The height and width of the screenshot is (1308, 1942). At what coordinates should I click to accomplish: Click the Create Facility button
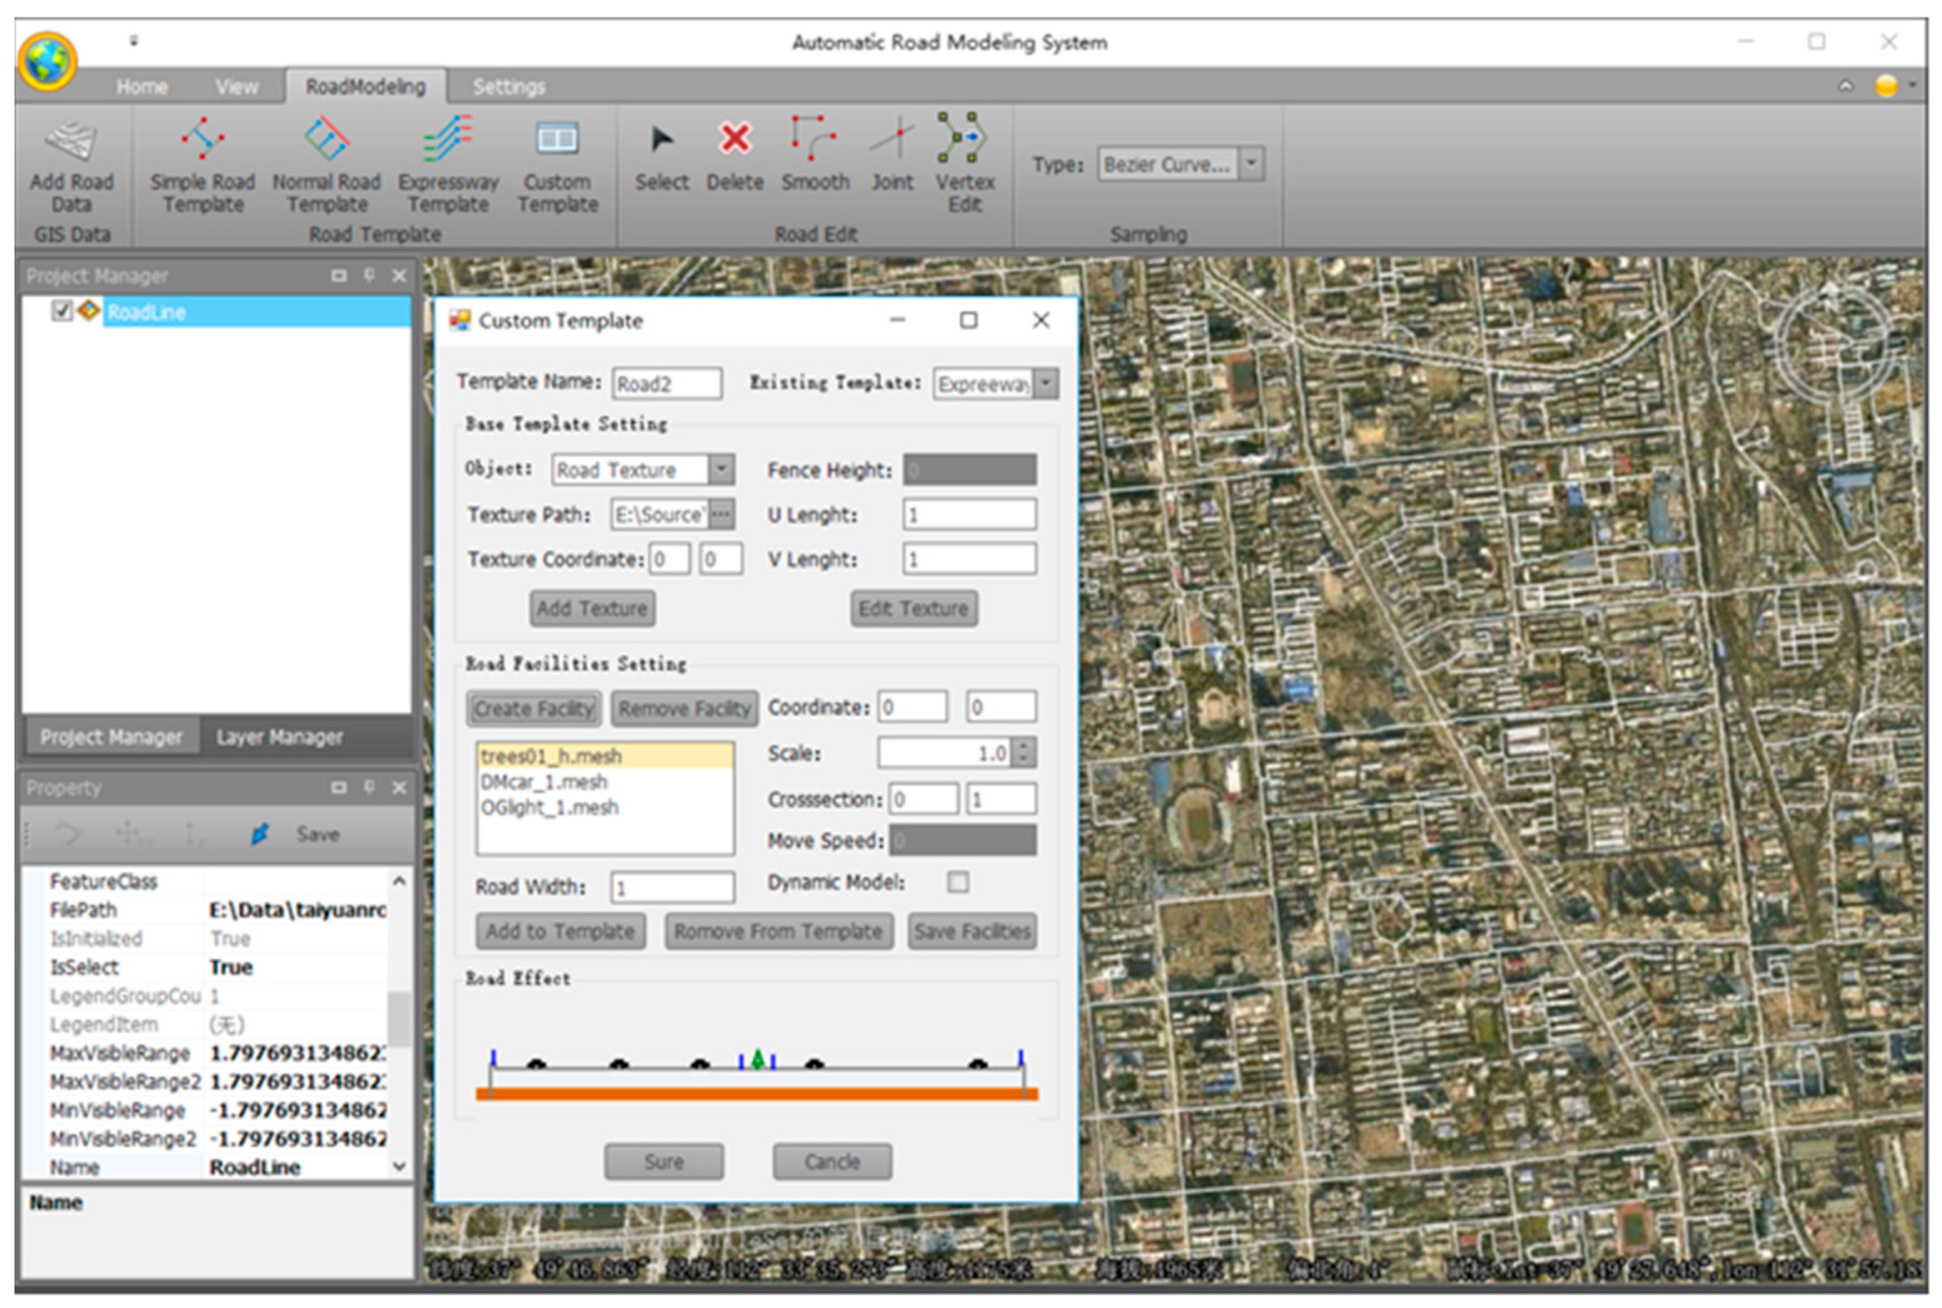(533, 709)
